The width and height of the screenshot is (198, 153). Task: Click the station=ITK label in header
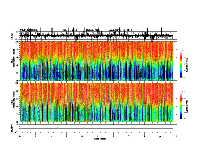click(x=92, y=30)
